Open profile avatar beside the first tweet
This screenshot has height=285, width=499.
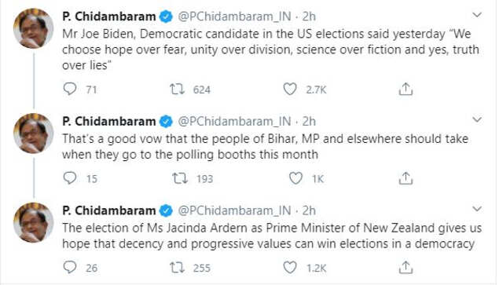click(33, 28)
